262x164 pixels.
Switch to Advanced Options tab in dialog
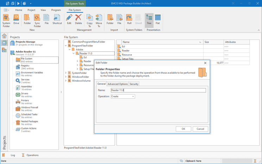click(x=118, y=84)
